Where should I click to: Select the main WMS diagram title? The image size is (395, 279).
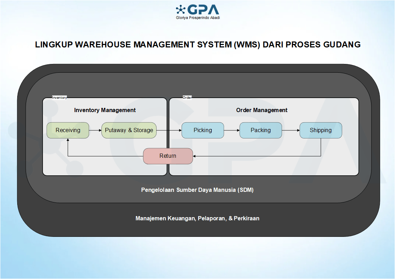197,45
